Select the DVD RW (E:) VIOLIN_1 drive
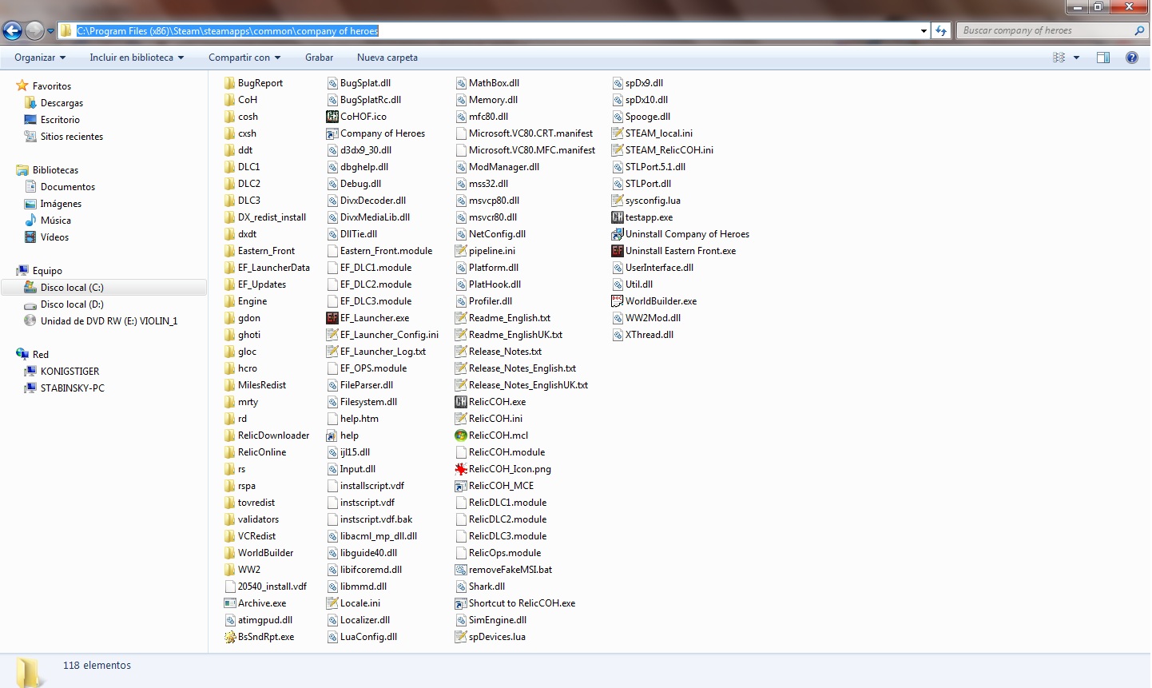 point(109,321)
